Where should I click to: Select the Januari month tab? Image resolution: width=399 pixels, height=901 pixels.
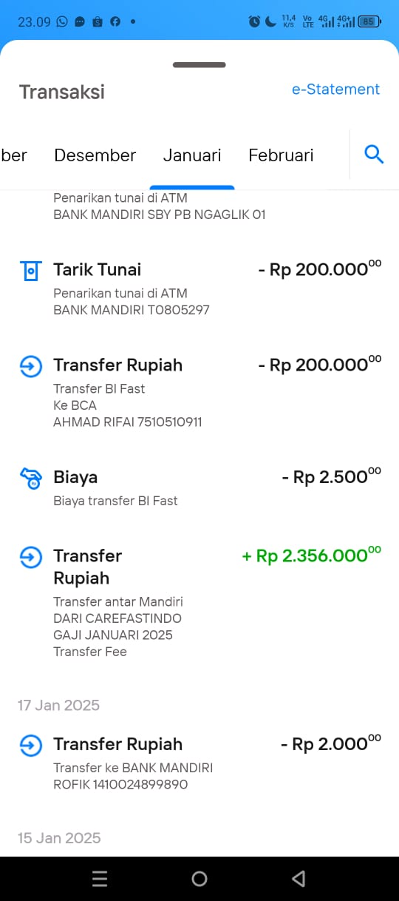[x=192, y=155]
